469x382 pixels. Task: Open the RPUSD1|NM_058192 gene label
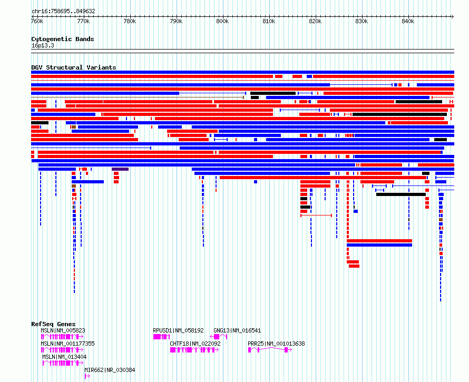(x=178, y=330)
